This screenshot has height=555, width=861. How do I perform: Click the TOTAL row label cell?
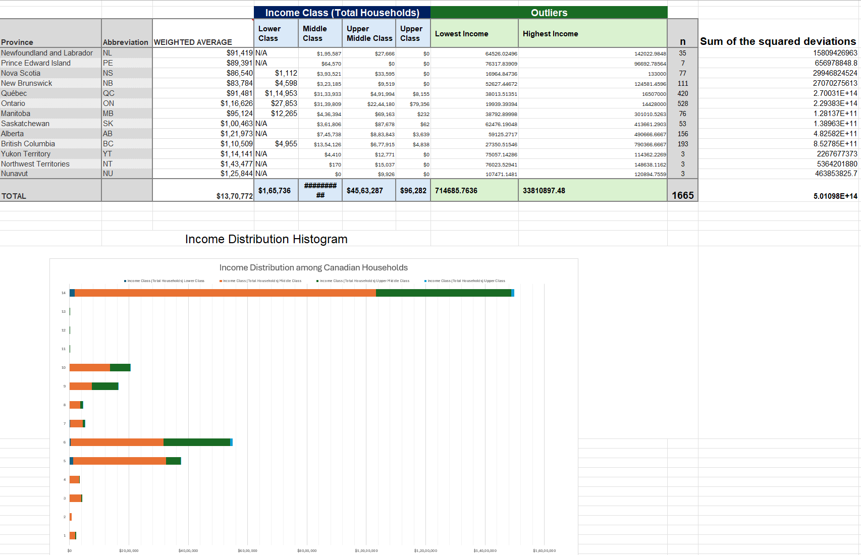(x=15, y=196)
